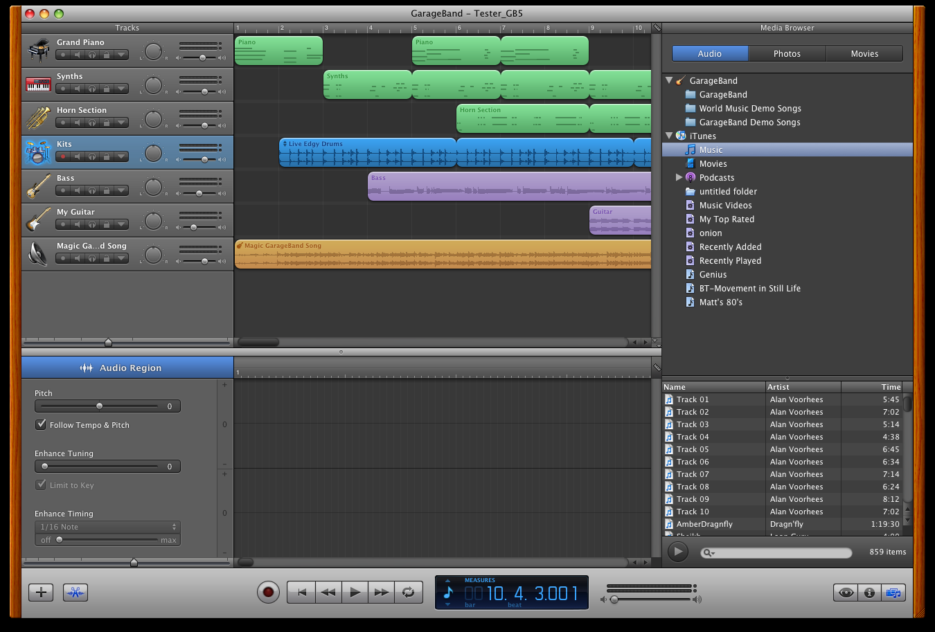Toggle Follow Tempo & Pitch checkbox
Image resolution: width=935 pixels, height=632 pixels.
coord(41,424)
